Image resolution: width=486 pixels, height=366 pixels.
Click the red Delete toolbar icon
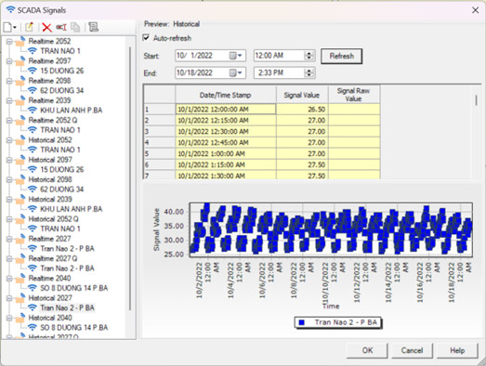[46, 28]
